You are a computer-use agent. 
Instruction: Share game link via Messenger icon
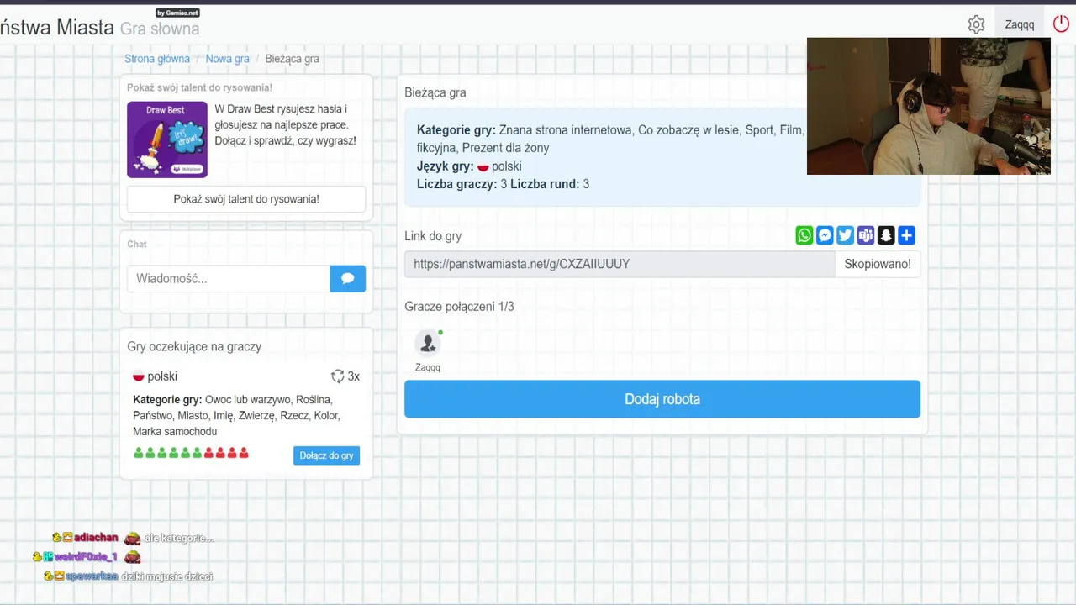click(x=825, y=236)
